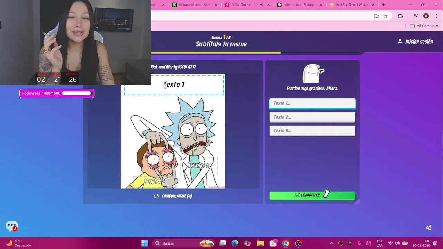The width and height of the screenshot is (443, 249).
Task: Switch to Google Chrome on the taskbar
Action: (286, 243)
